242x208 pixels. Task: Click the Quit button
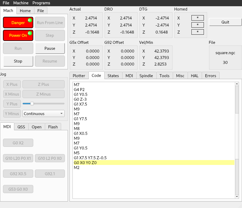coord(225,22)
